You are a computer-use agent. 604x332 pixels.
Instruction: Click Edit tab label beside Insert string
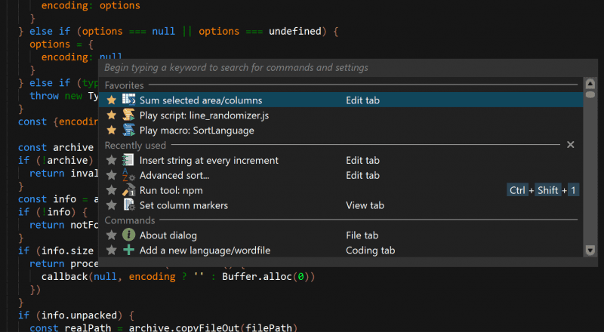tap(362, 160)
